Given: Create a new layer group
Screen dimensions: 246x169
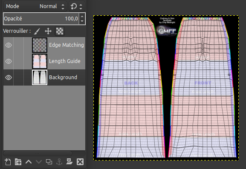Looking at the screenshot, I should tap(18, 162).
